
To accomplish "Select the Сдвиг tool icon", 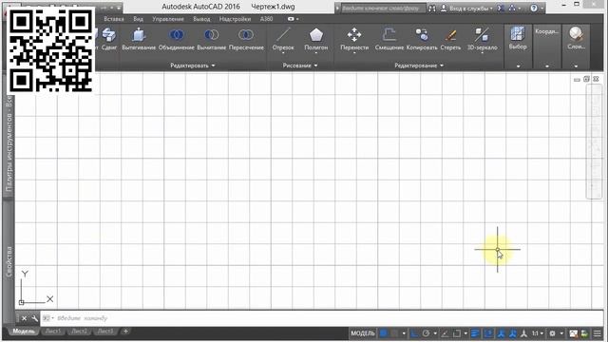I will point(109,35).
